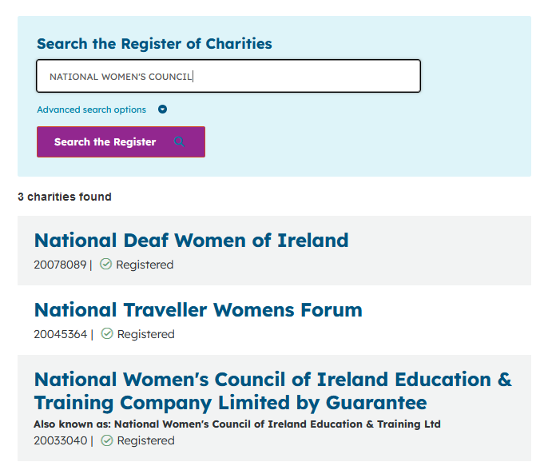The height and width of the screenshot is (462, 552).
Task: Click the "3 charities found" results count
Action: click(65, 197)
